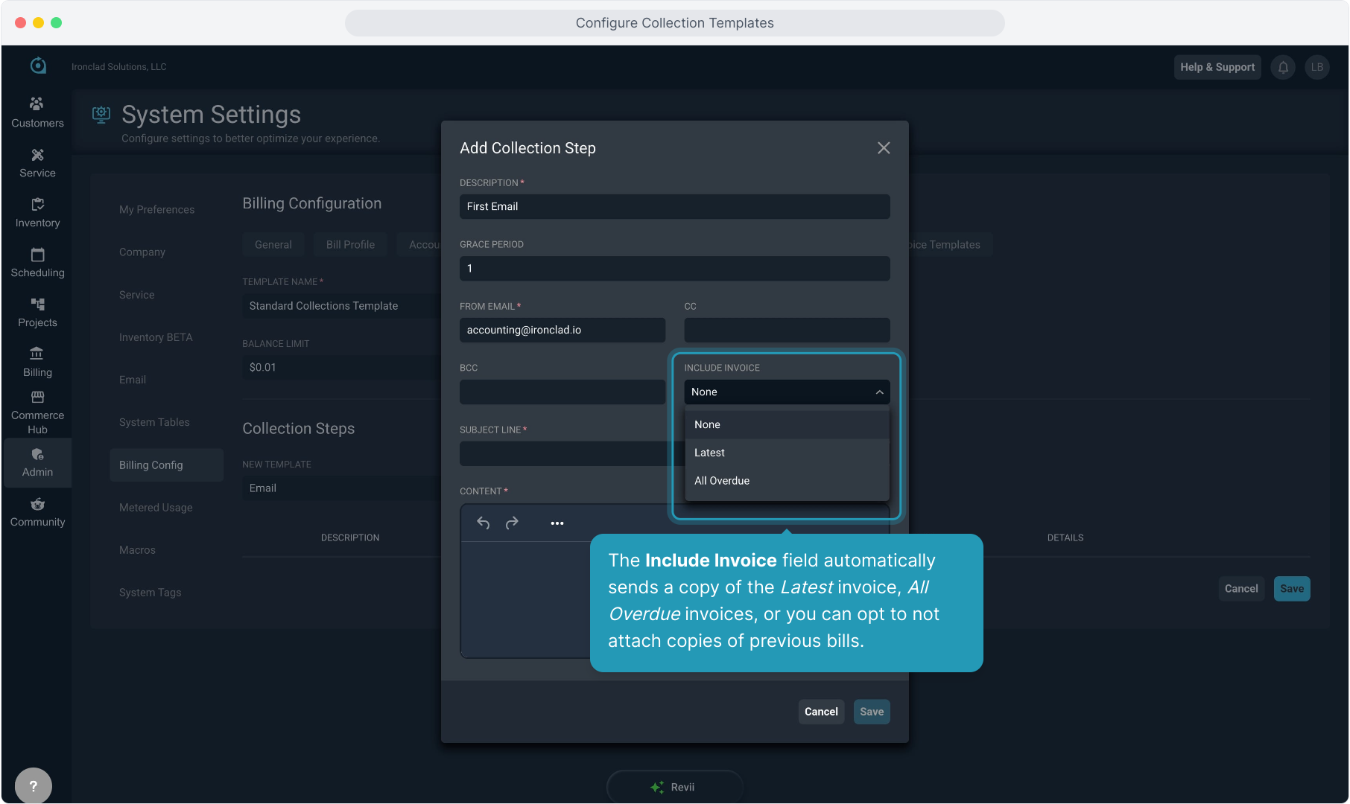
Task: Open the Revii assistant button
Action: coord(674,787)
